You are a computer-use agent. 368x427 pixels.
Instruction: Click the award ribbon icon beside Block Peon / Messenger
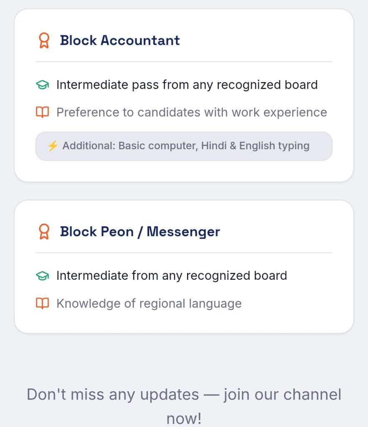click(x=44, y=231)
